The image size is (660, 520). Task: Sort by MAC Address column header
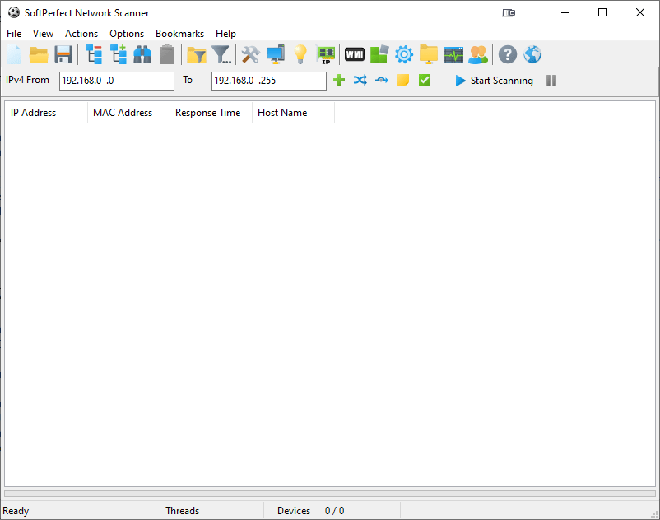[x=128, y=113]
